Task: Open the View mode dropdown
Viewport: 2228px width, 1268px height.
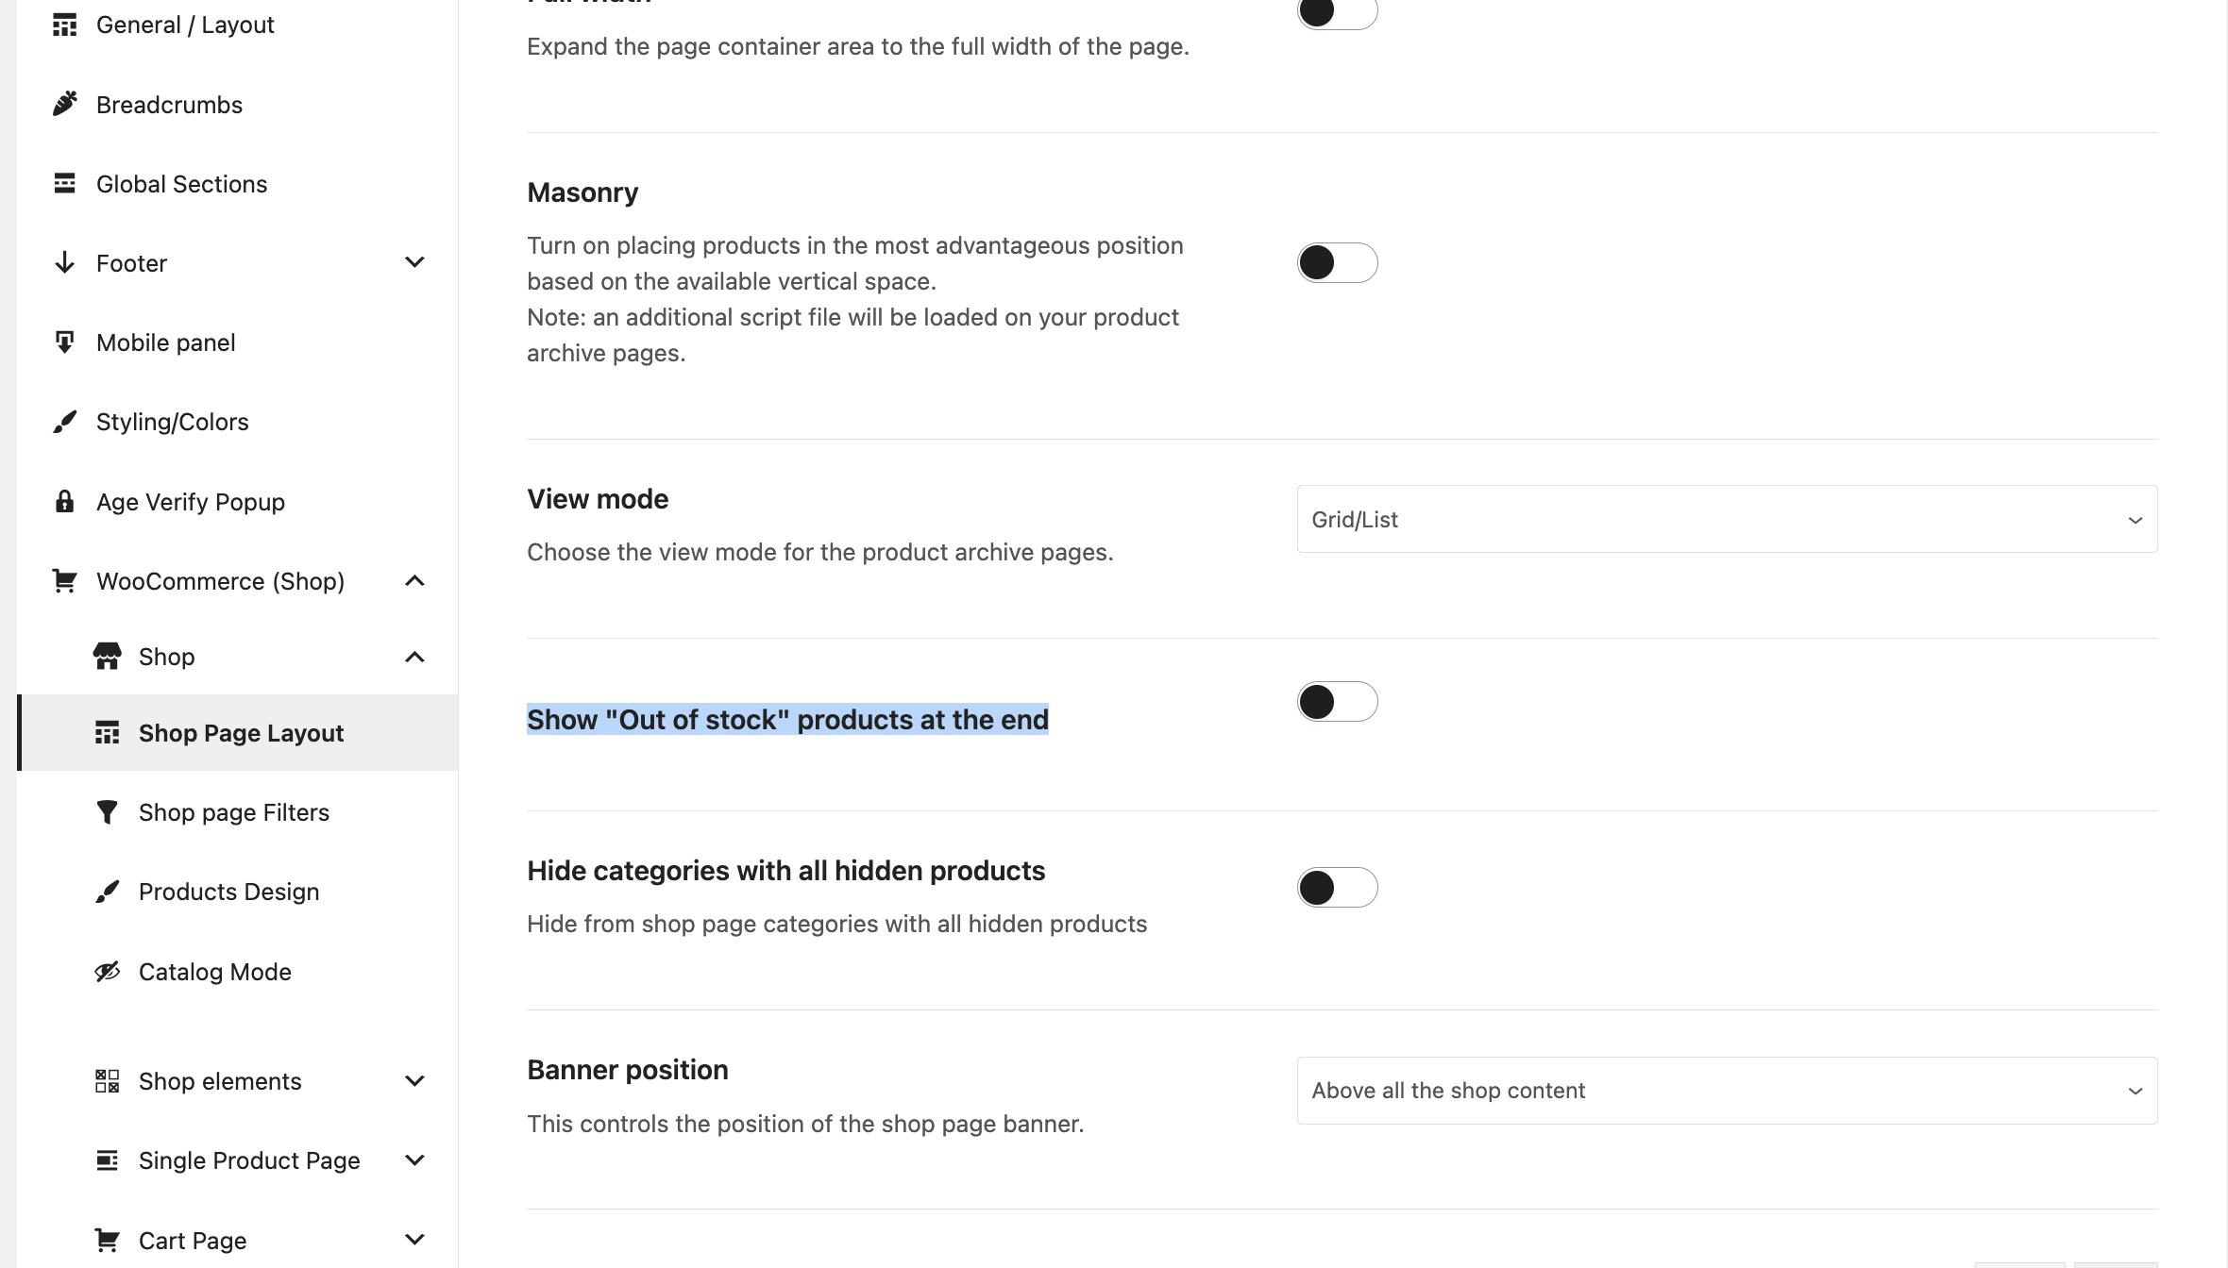Action: click(x=1726, y=519)
